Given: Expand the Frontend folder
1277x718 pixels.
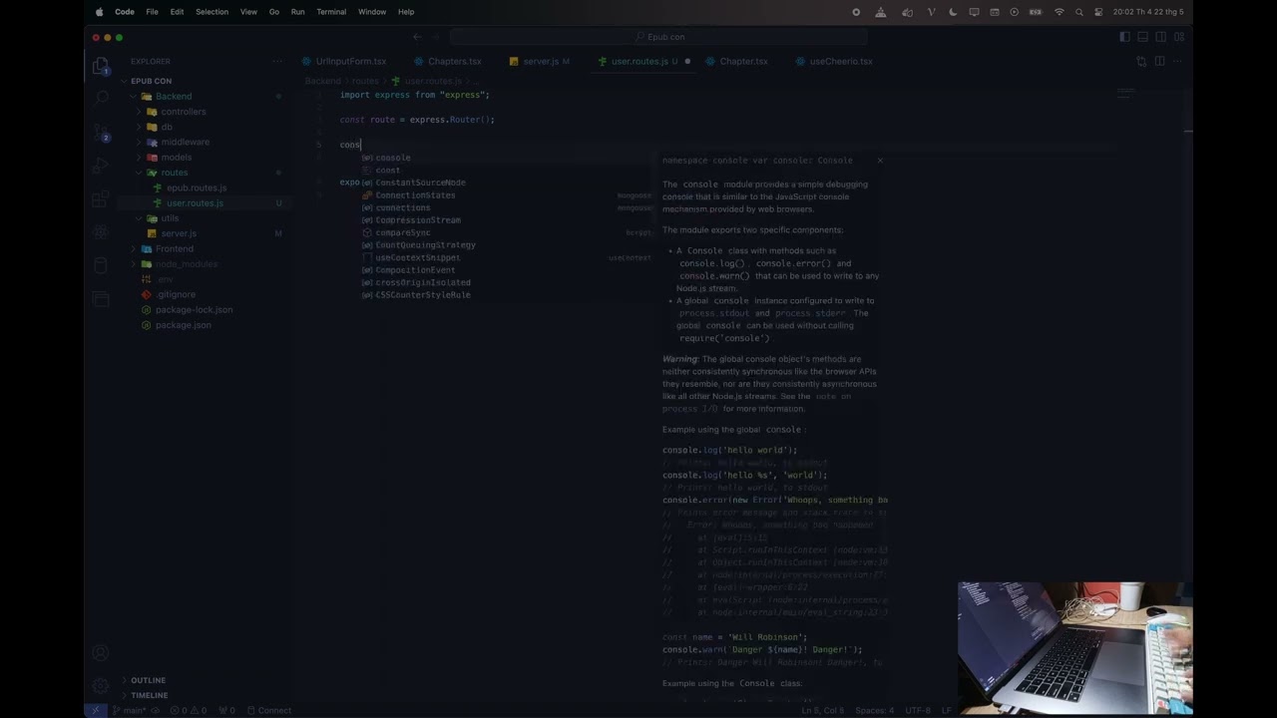Looking at the screenshot, I should [175, 248].
